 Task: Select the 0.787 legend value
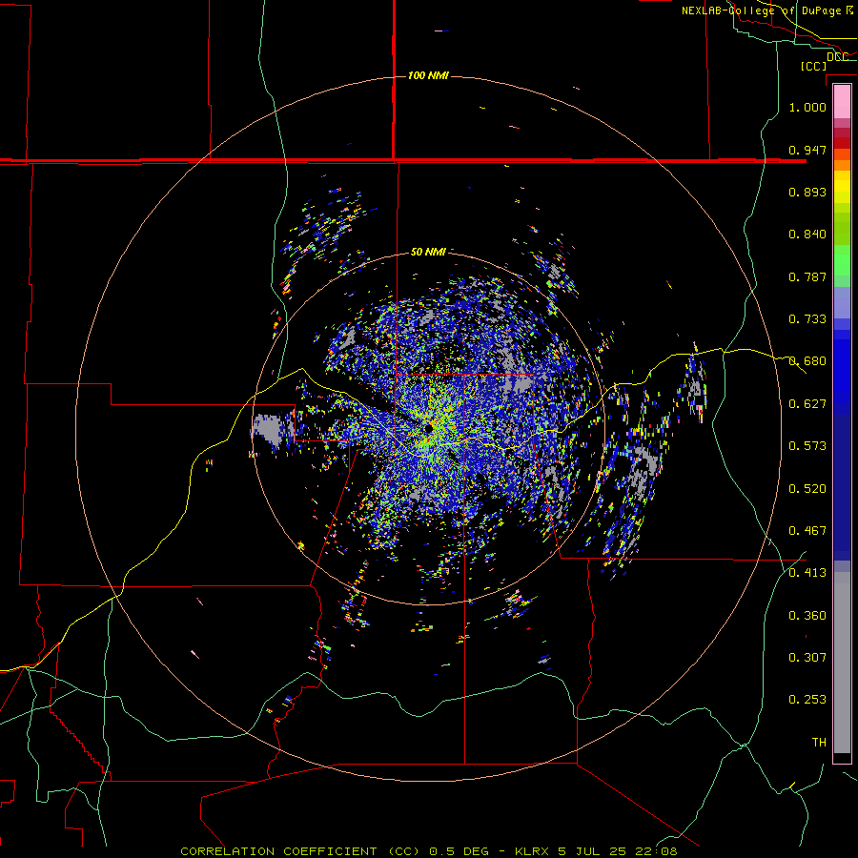point(807,276)
